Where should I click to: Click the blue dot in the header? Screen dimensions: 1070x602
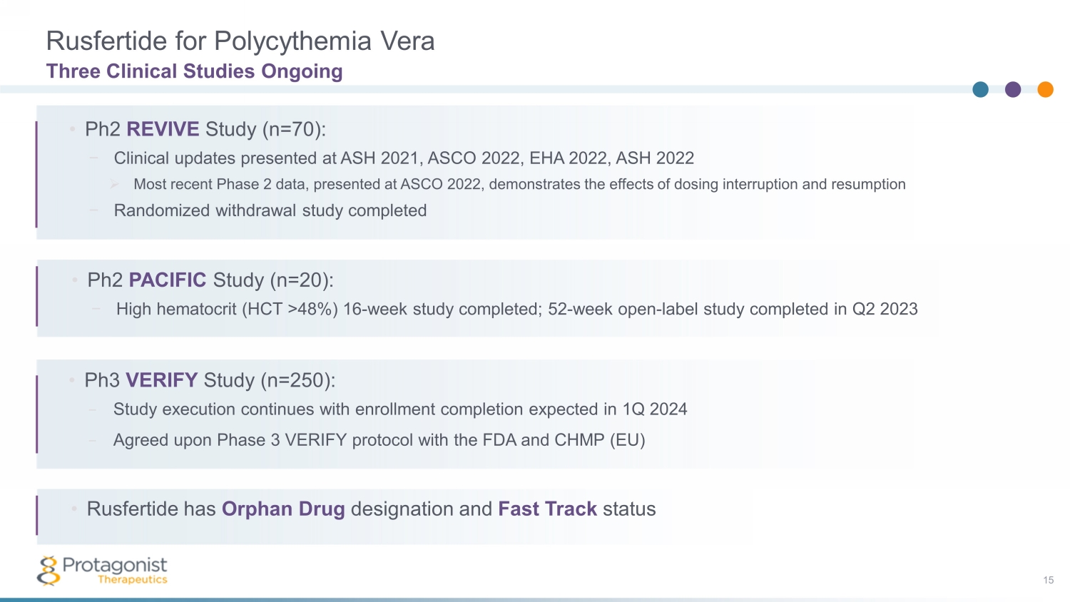pos(981,89)
